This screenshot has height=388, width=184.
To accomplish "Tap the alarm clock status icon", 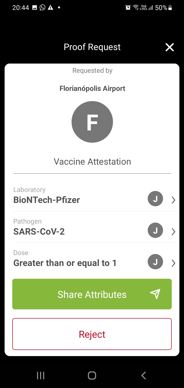I will click(x=128, y=8).
